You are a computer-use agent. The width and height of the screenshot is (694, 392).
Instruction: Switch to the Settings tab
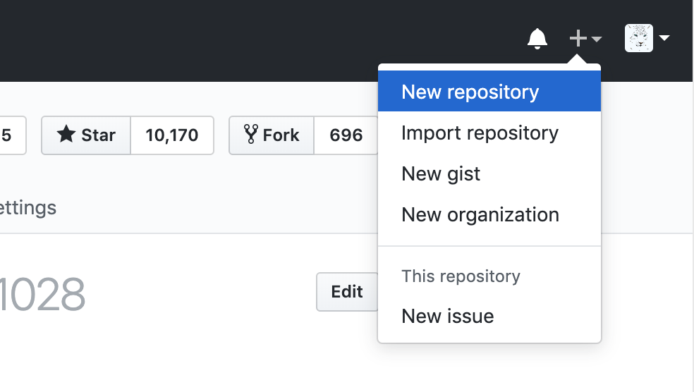[x=28, y=208]
